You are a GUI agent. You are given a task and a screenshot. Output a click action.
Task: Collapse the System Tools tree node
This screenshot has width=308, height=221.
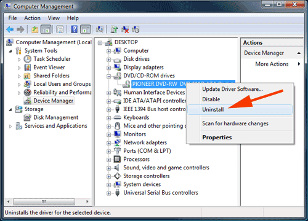tap(10, 51)
